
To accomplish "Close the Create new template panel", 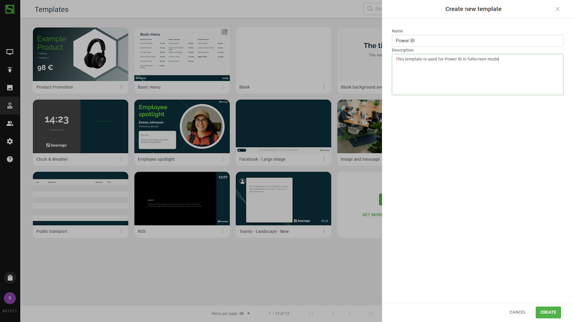I will click(557, 9).
